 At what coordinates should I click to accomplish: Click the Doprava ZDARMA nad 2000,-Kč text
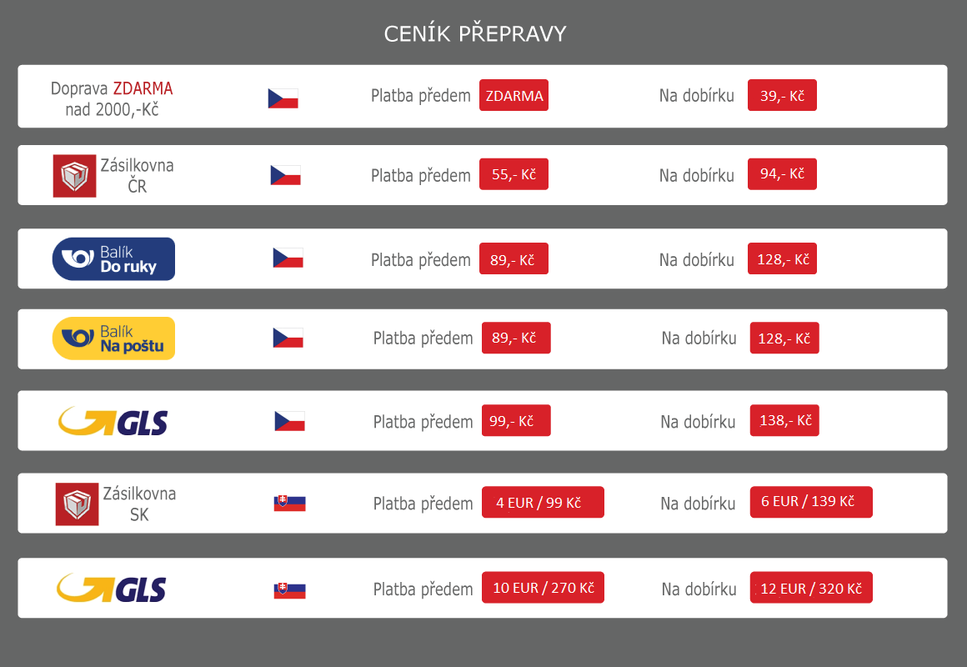[x=112, y=98]
